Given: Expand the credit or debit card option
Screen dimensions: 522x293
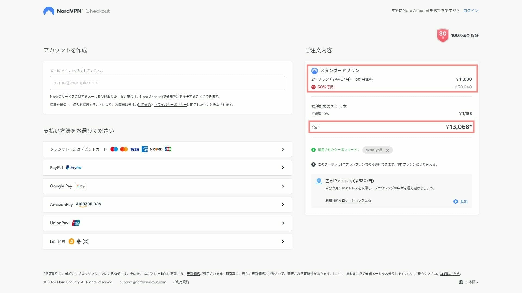Looking at the screenshot, I should tap(167, 149).
